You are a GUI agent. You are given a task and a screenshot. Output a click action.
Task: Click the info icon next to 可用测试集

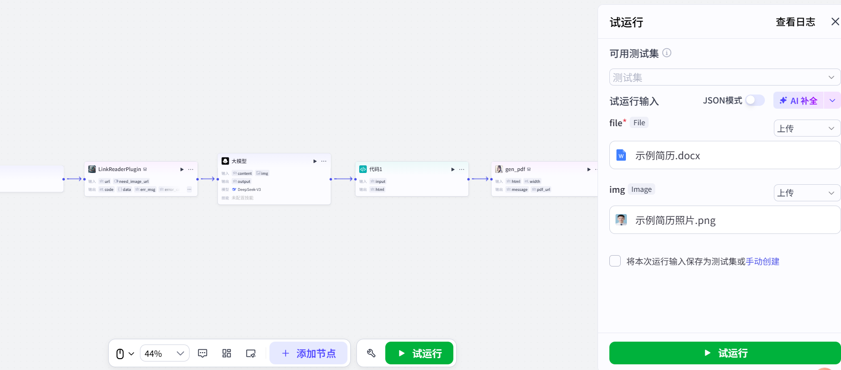click(x=667, y=53)
